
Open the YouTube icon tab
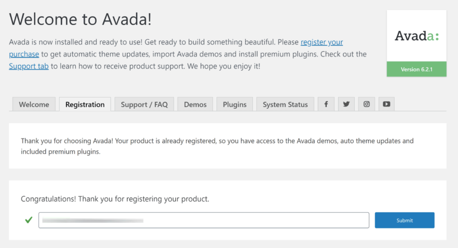coord(386,104)
